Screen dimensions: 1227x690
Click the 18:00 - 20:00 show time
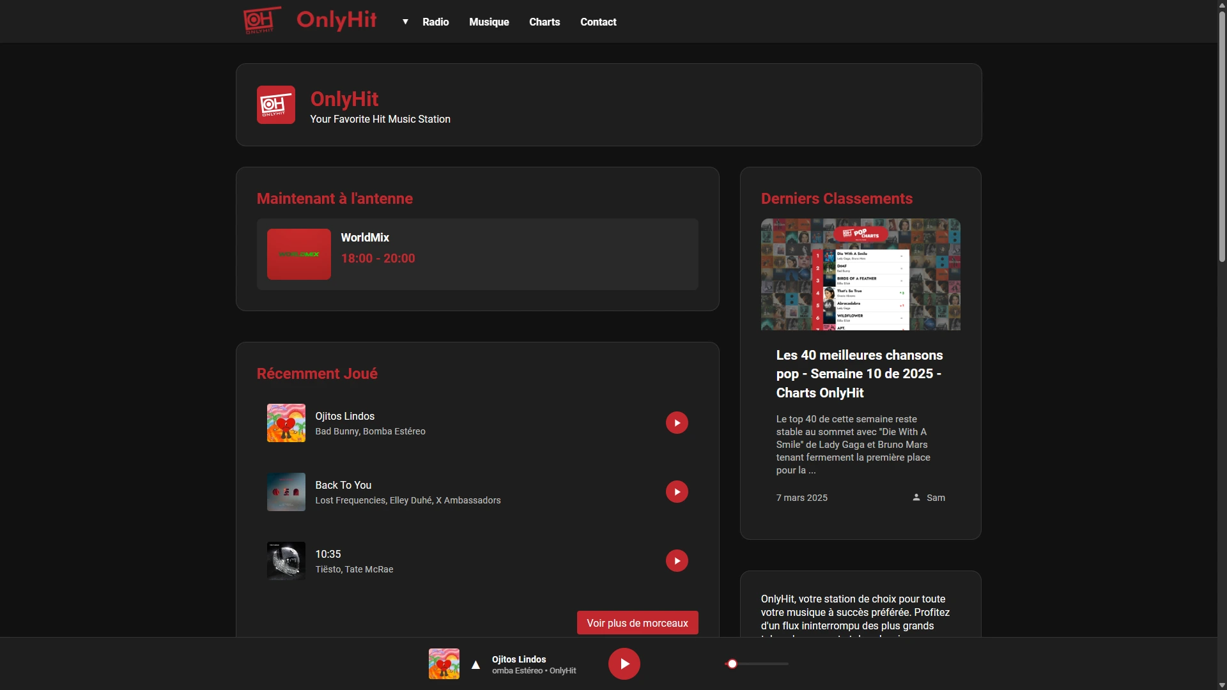click(x=378, y=259)
